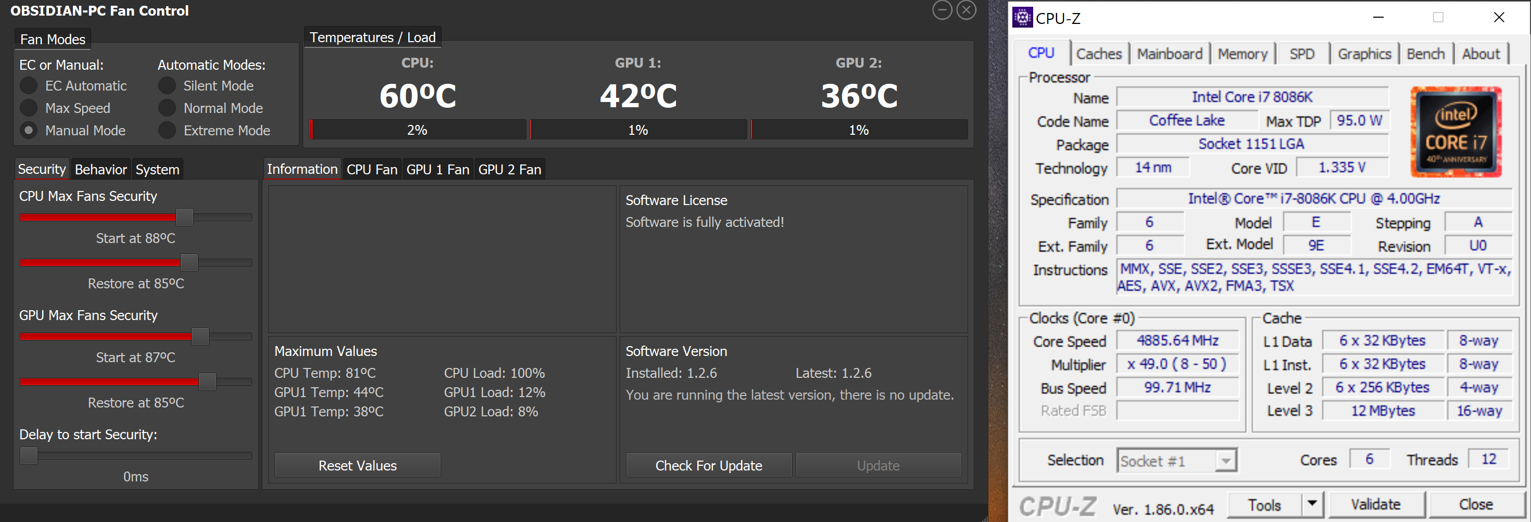This screenshot has width=1531, height=522.
Task: Click the CPU-Z app icon in title bar
Action: (1022, 18)
